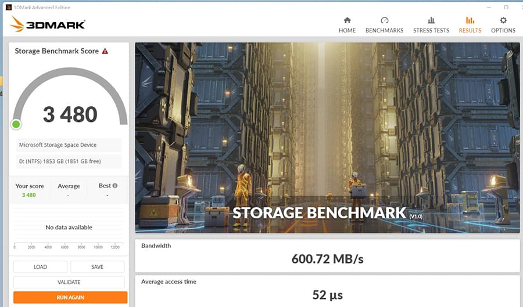This screenshot has width=523, height=307.
Task: Open Options via the gear icon
Action: pos(503,20)
